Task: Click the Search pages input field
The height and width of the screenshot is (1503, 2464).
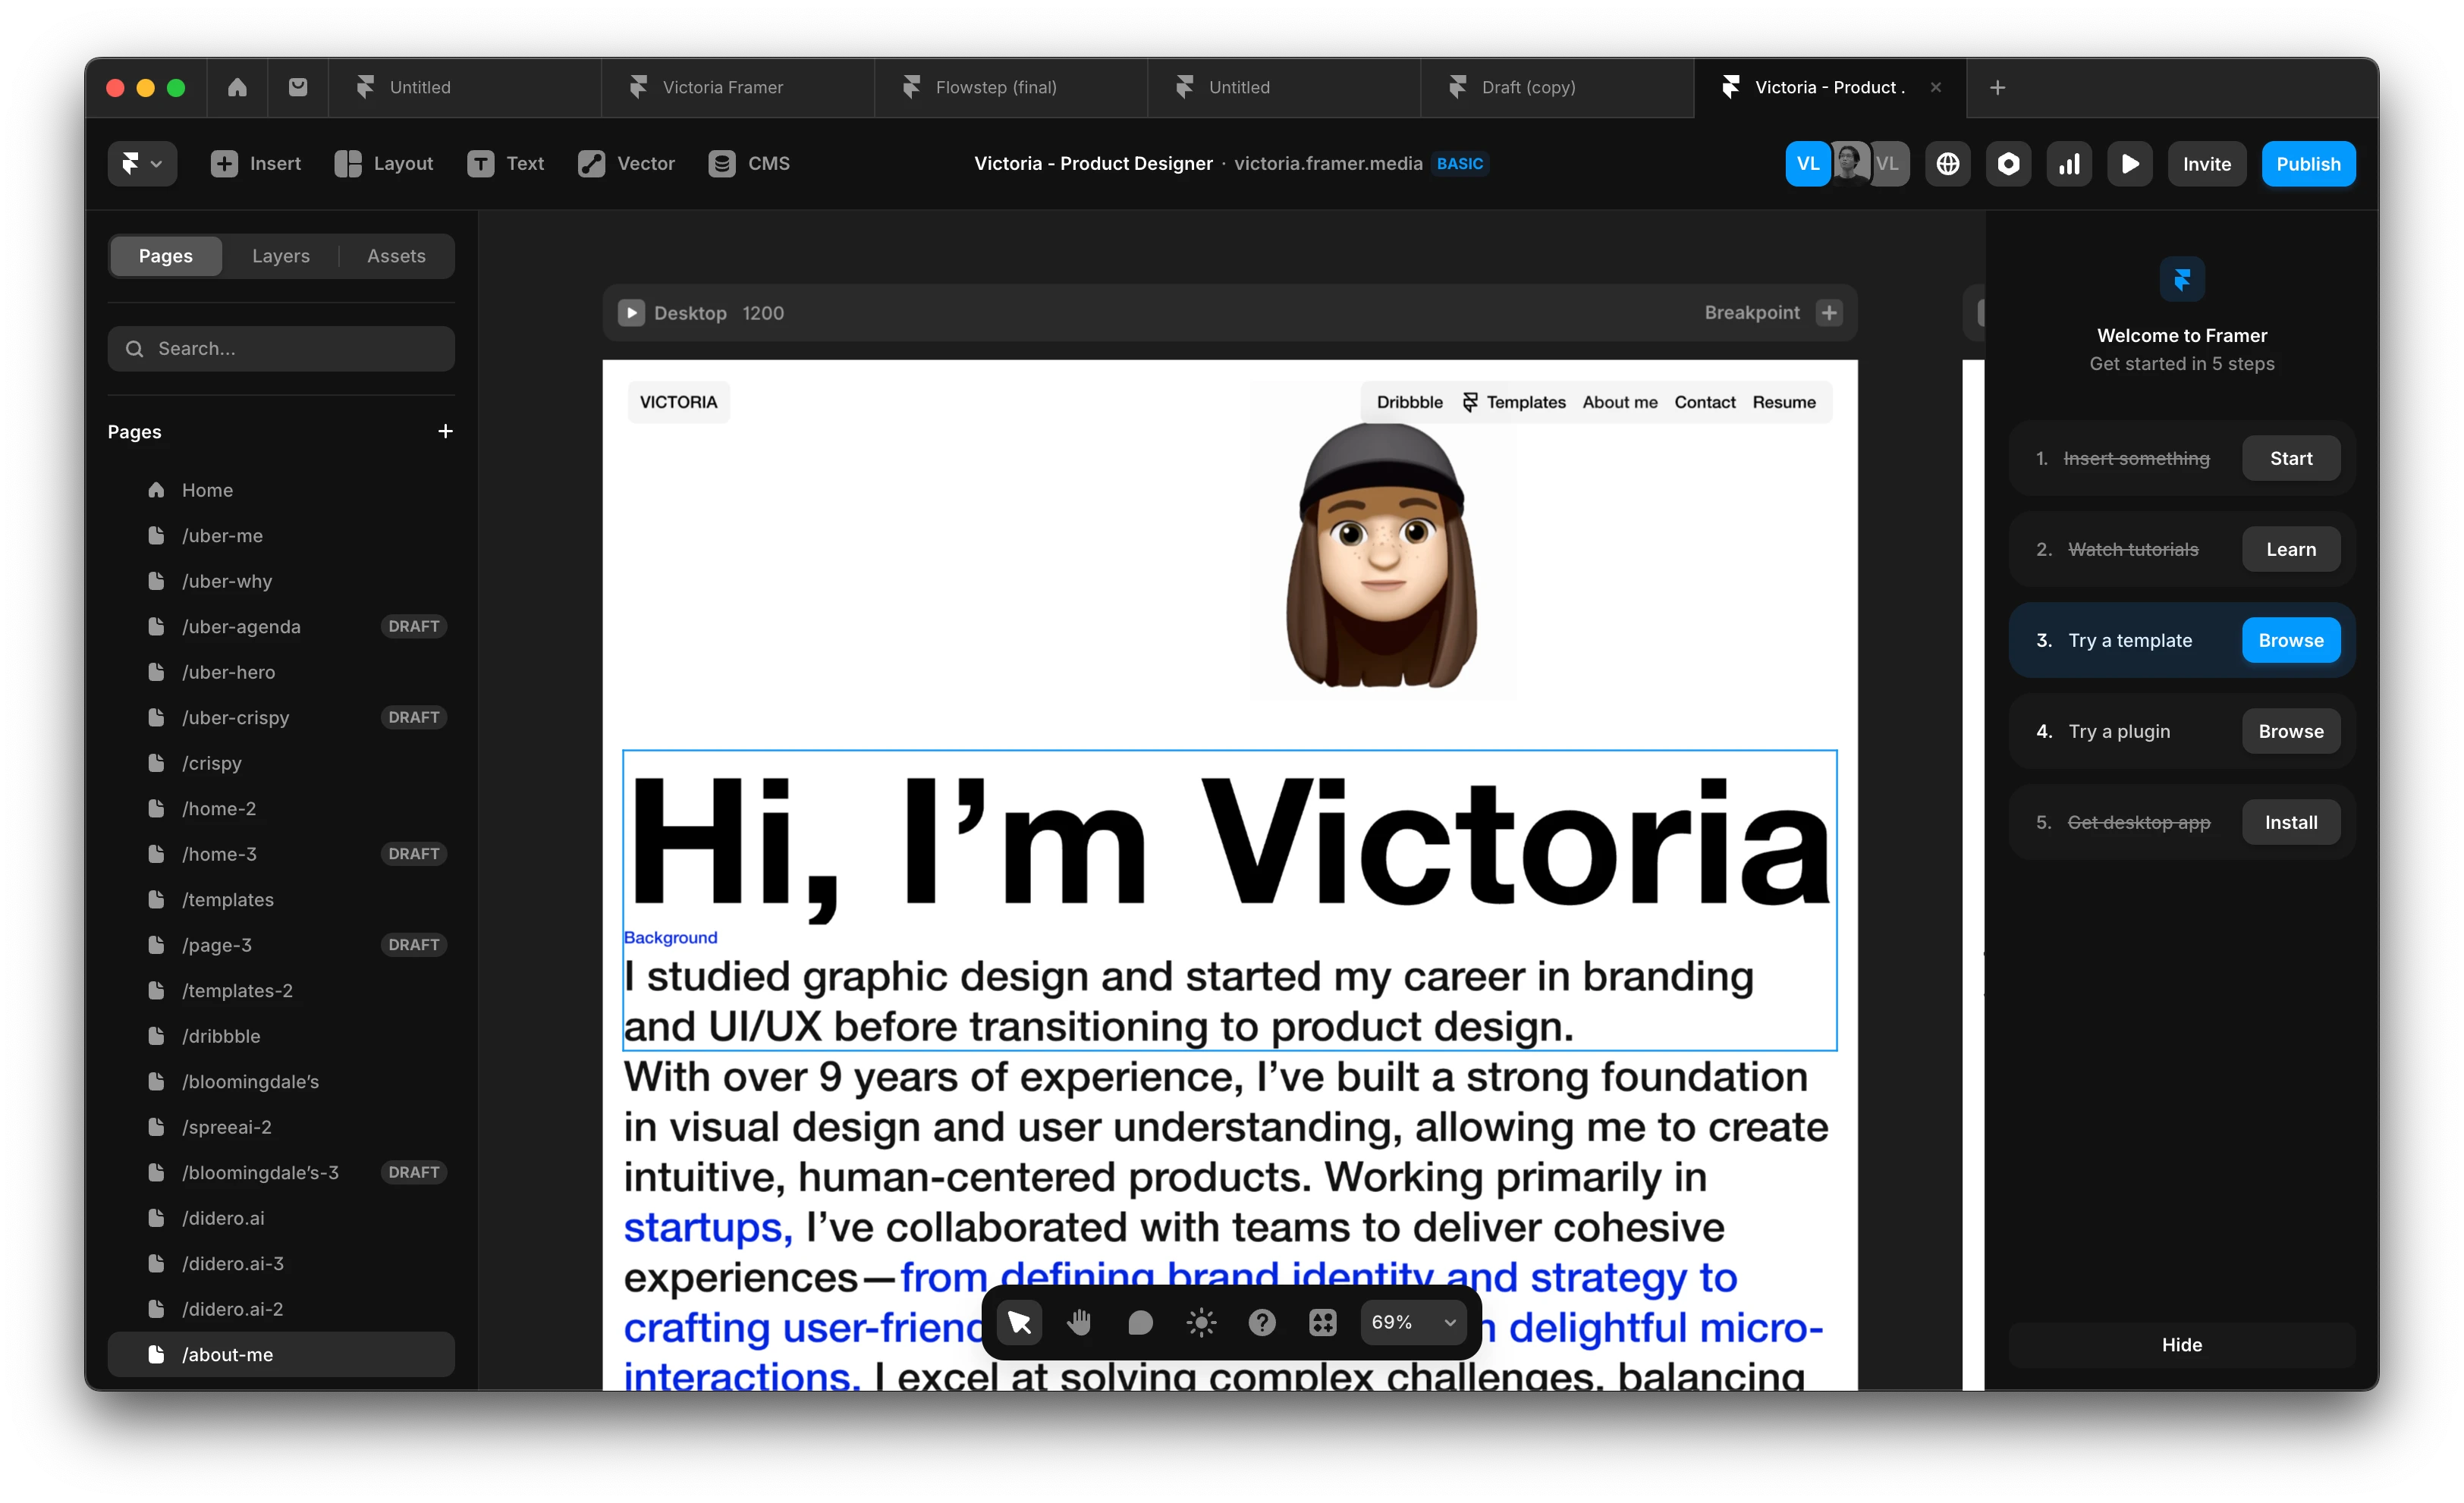Action: tap(281, 349)
